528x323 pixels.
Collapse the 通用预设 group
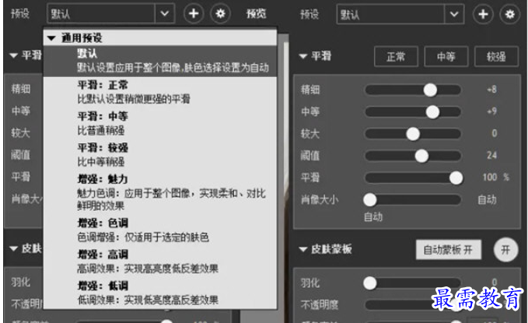tap(51, 38)
